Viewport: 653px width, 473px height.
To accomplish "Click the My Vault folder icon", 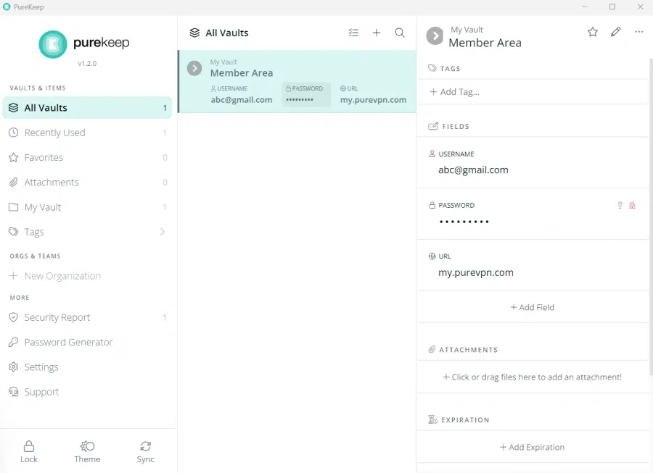I will coord(13,207).
